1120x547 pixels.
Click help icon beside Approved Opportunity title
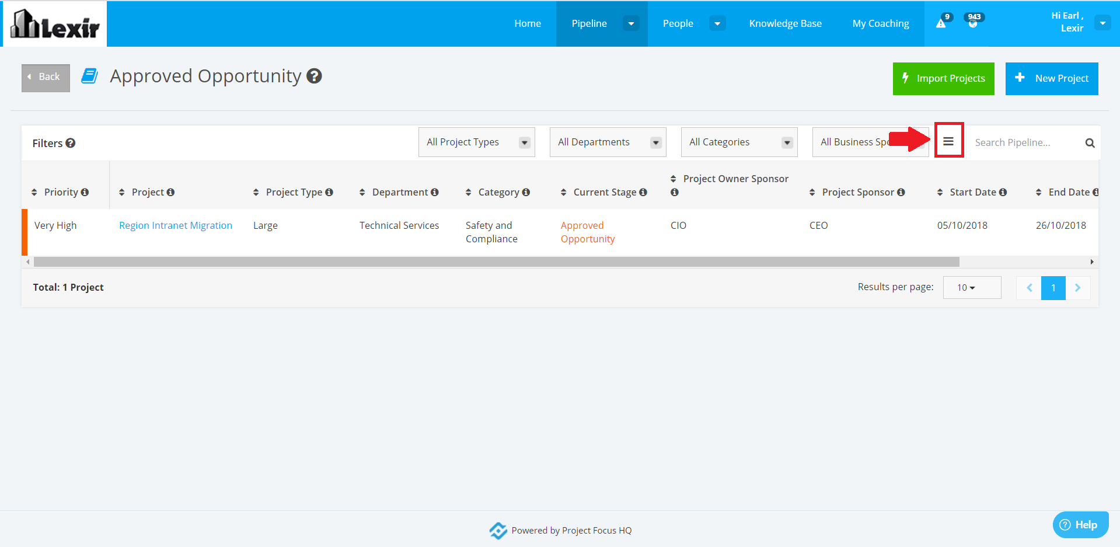(314, 76)
